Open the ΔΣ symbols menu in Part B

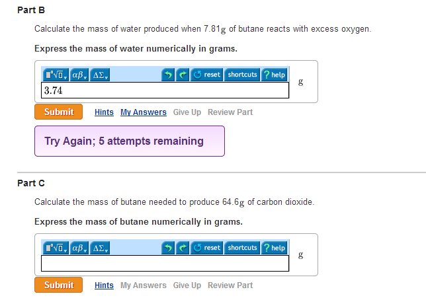pos(100,75)
